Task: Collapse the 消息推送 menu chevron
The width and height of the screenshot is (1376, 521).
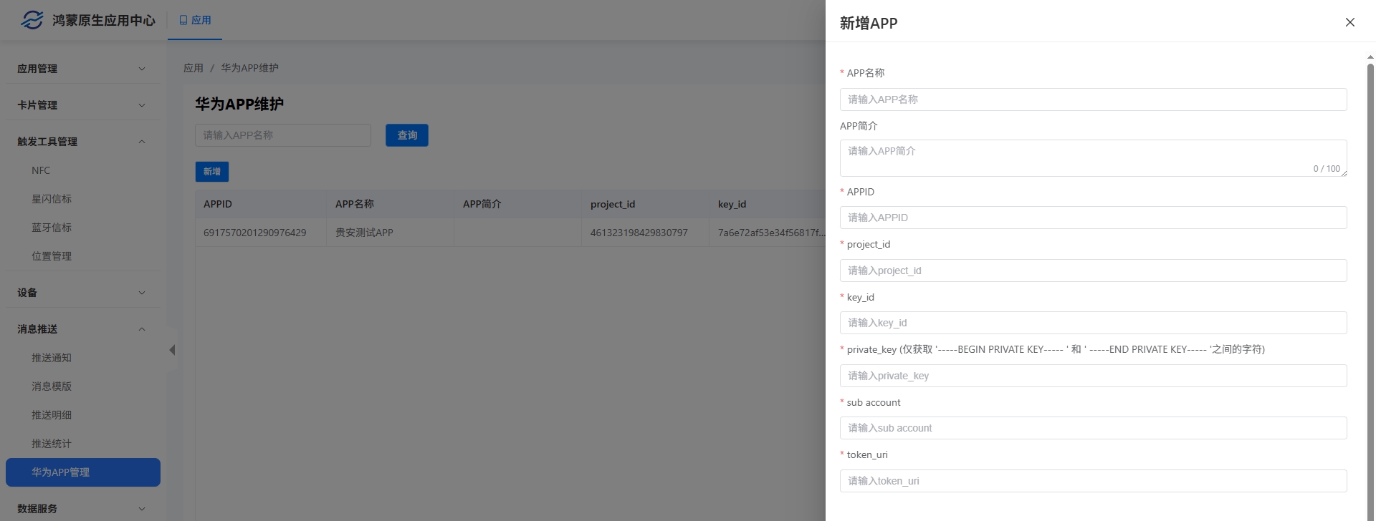Action: pyautogui.click(x=142, y=329)
